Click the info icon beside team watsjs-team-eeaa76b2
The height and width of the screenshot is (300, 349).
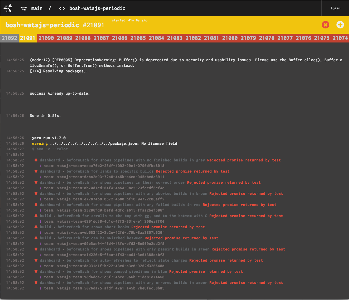click(x=40, y=166)
